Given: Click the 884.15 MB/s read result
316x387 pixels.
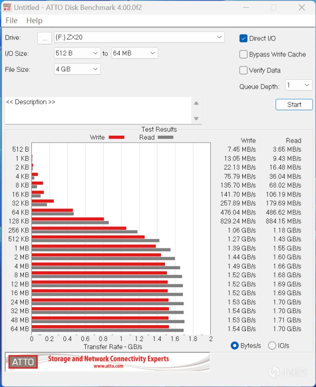Looking at the screenshot, I should coord(284,221).
